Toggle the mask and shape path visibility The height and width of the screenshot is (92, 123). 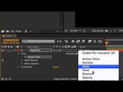coord(88,31)
